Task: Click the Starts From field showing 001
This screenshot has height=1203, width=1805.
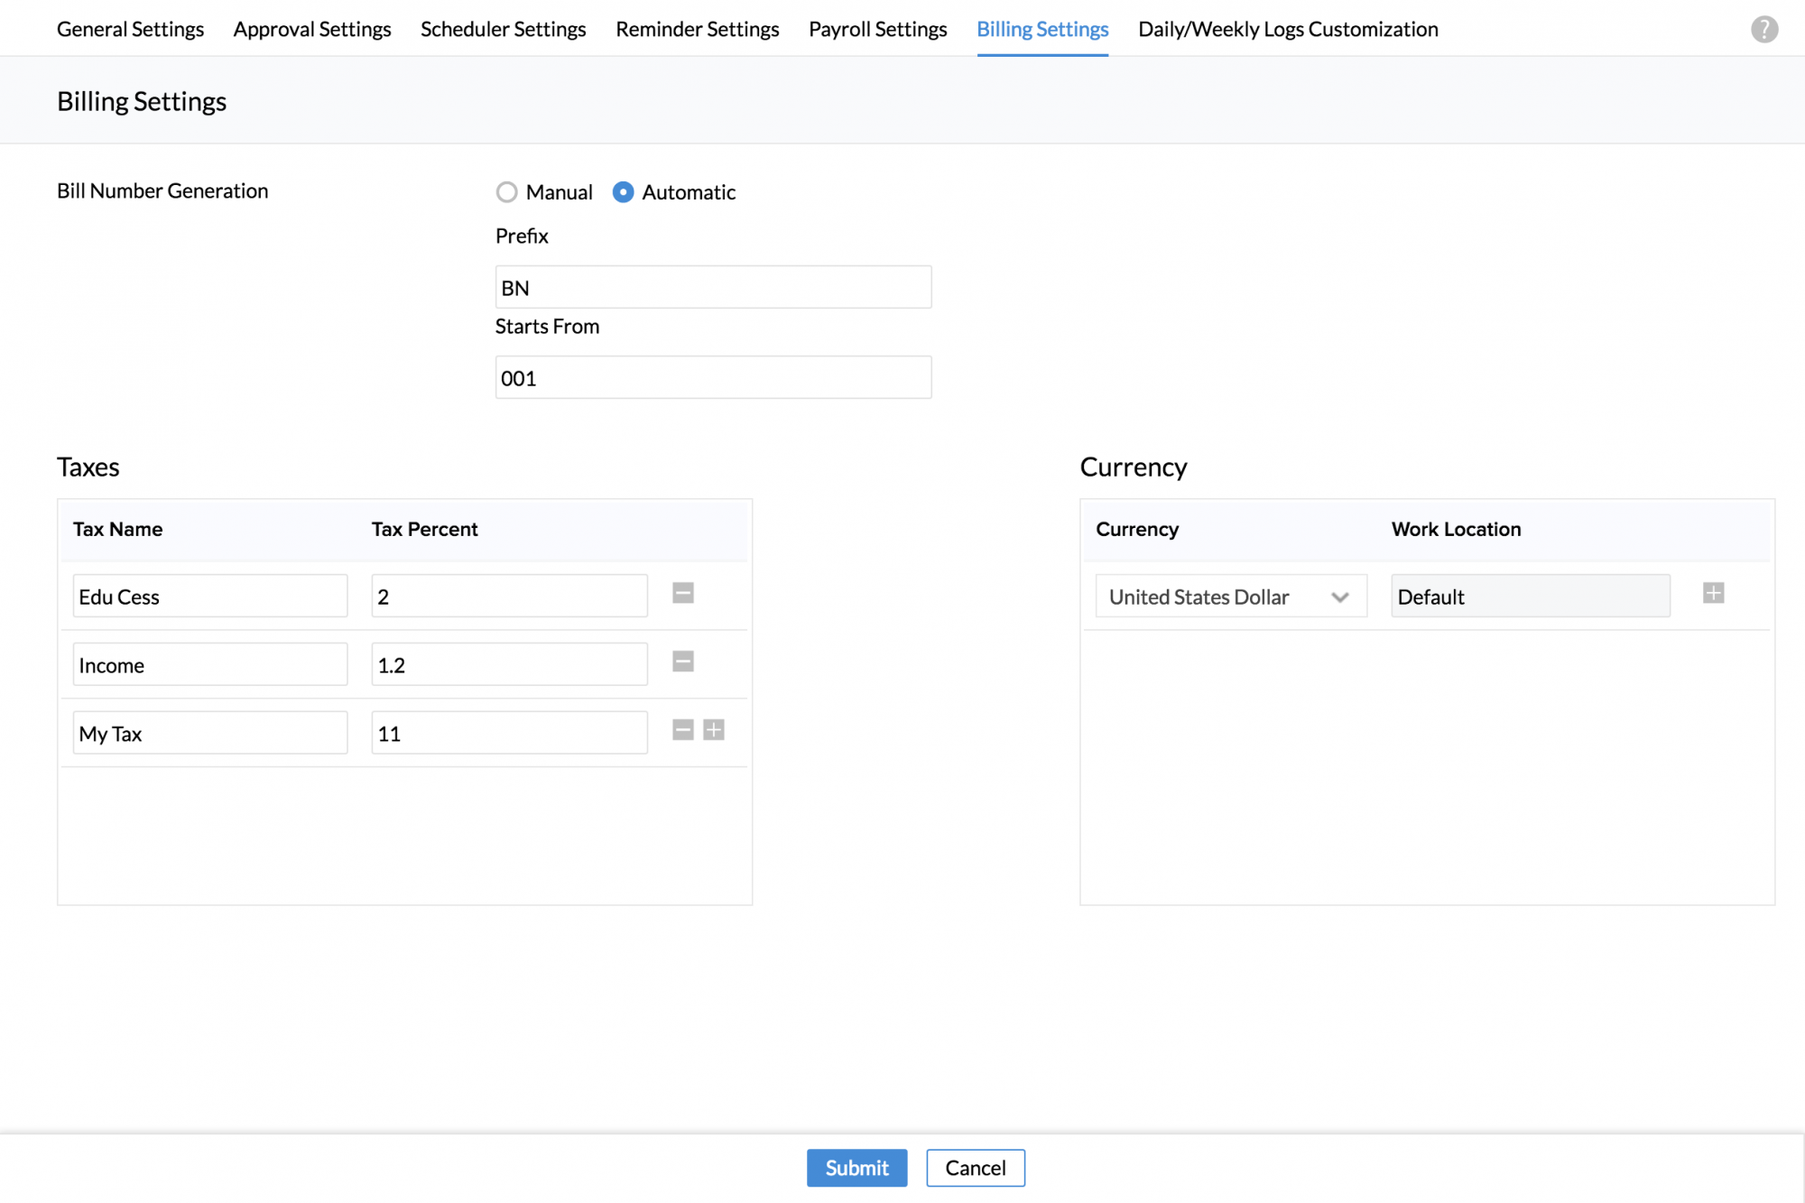Action: coord(713,378)
